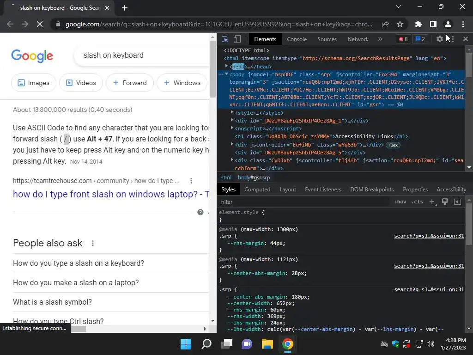
Task: Show more DevTools tabs chevron
Action: [x=381, y=39]
